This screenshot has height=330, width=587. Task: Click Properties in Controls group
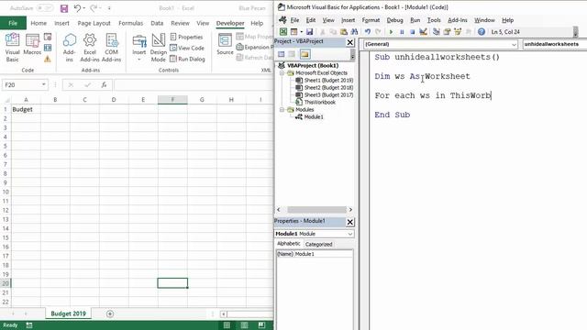click(186, 37)
